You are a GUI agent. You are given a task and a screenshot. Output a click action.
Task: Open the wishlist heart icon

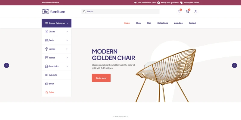click(179, 11)
